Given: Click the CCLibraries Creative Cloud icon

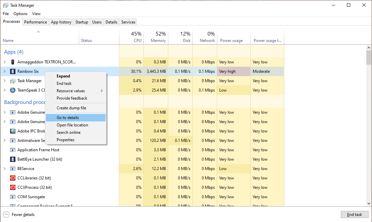Looking at the screenshot, I should (13, 178).
